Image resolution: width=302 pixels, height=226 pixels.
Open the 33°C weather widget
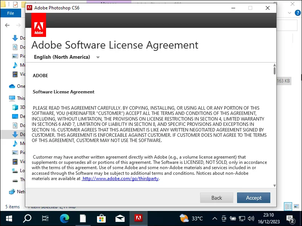(192, 218)
